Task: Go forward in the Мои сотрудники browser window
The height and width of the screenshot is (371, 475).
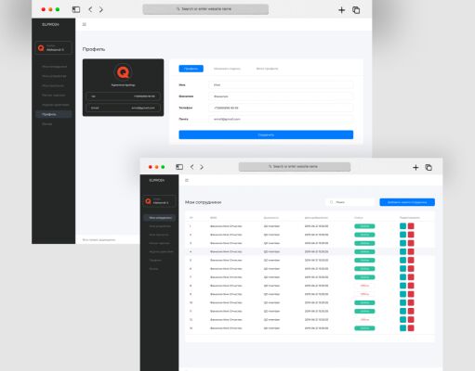Action: pos(202,167)
